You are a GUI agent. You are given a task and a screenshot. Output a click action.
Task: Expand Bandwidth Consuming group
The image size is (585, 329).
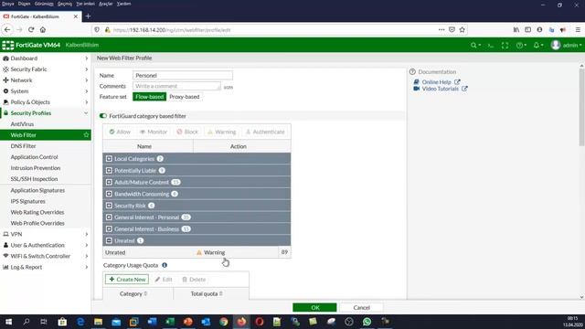109,194
